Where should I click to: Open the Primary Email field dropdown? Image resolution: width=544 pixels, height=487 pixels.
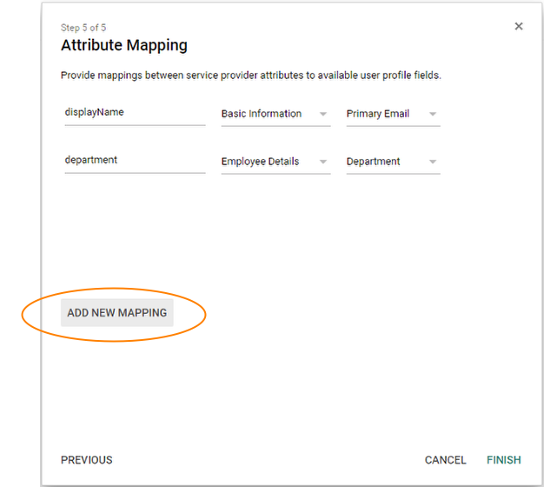(x=378, y=114)
